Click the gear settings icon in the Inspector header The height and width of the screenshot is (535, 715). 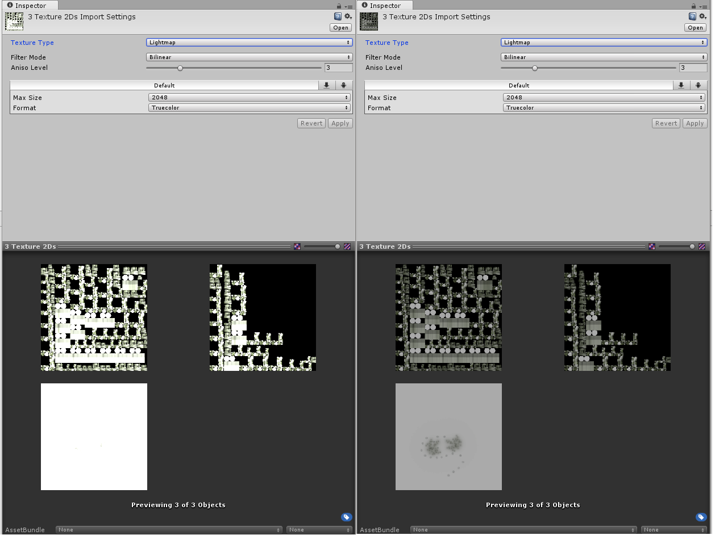click(347, 16)
